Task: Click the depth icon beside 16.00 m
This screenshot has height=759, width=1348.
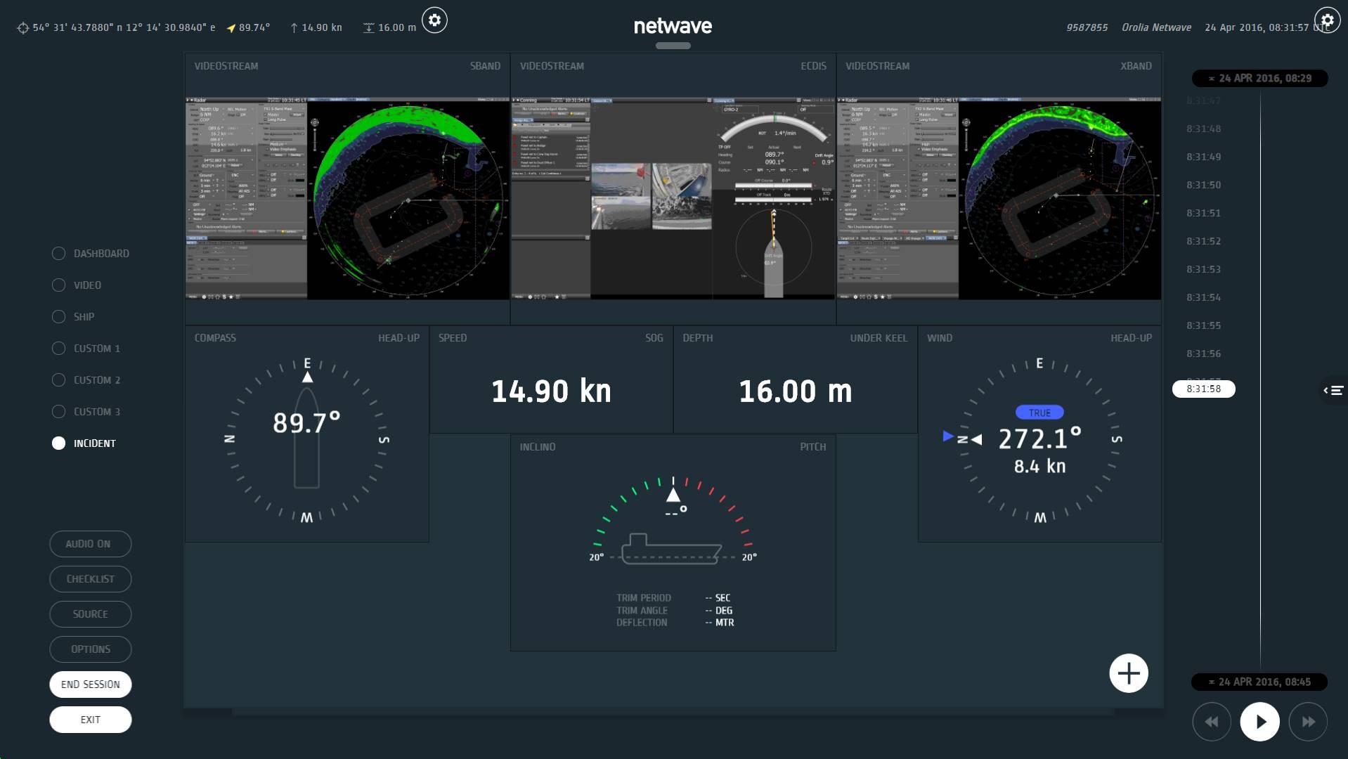Action: (x=368, y=27)
